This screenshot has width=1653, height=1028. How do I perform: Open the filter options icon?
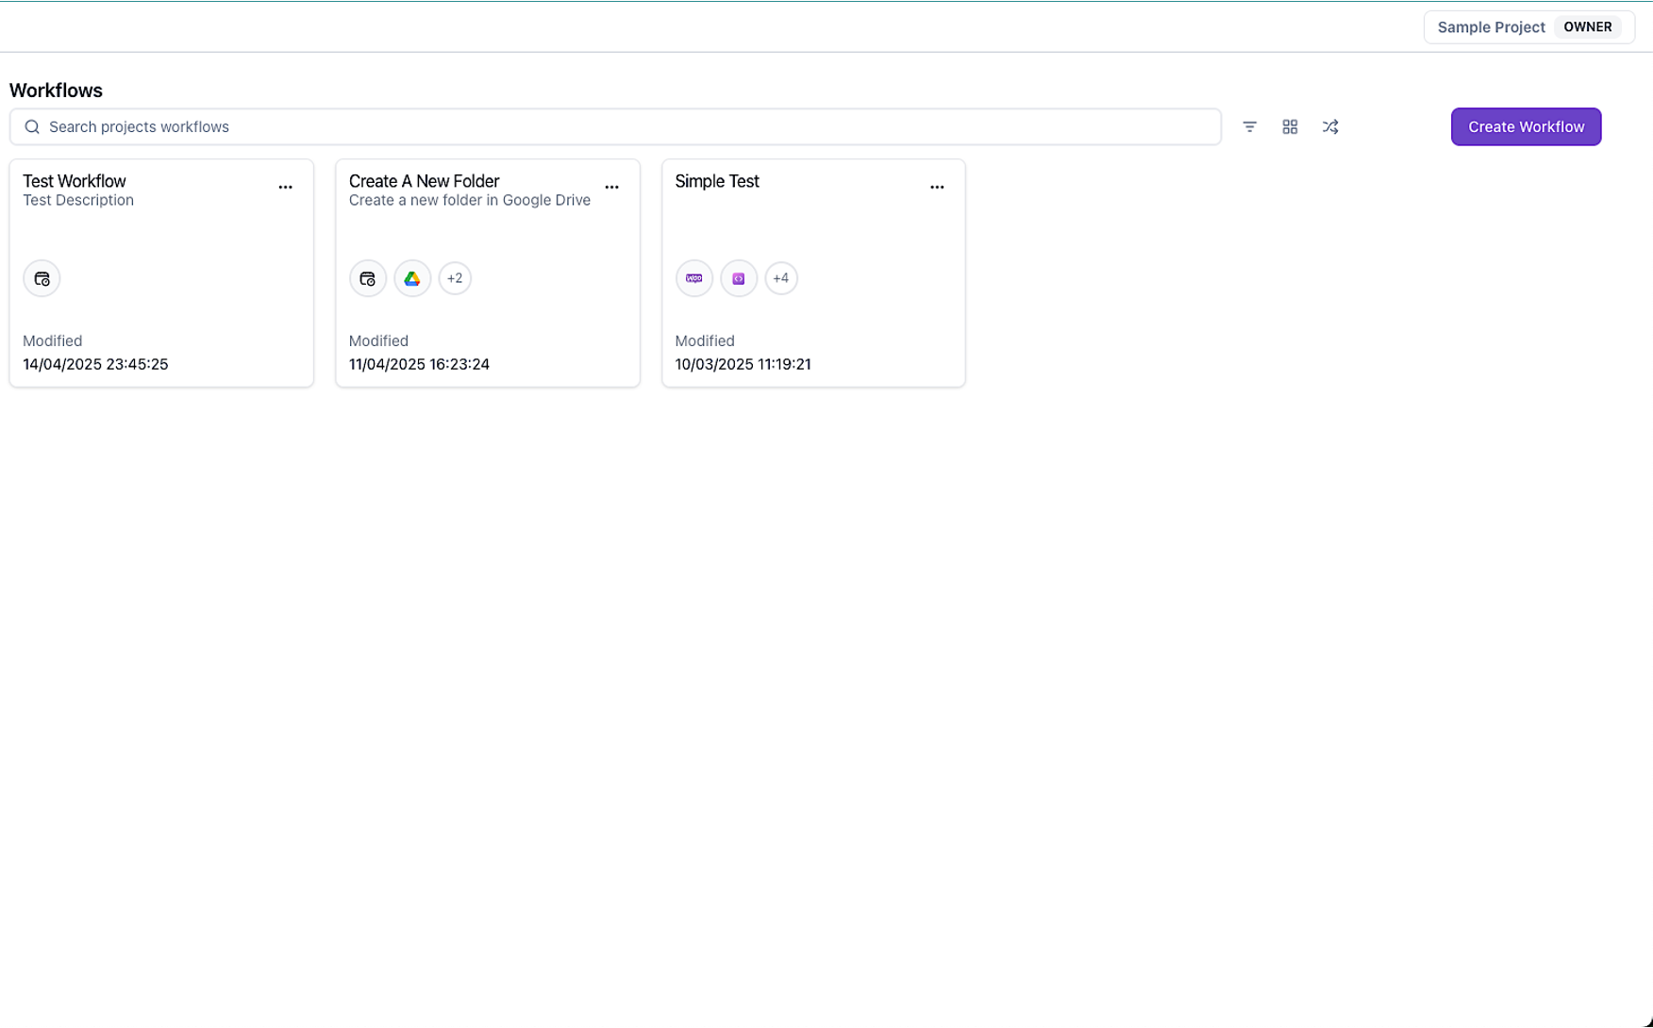(x=1249, y=126)
